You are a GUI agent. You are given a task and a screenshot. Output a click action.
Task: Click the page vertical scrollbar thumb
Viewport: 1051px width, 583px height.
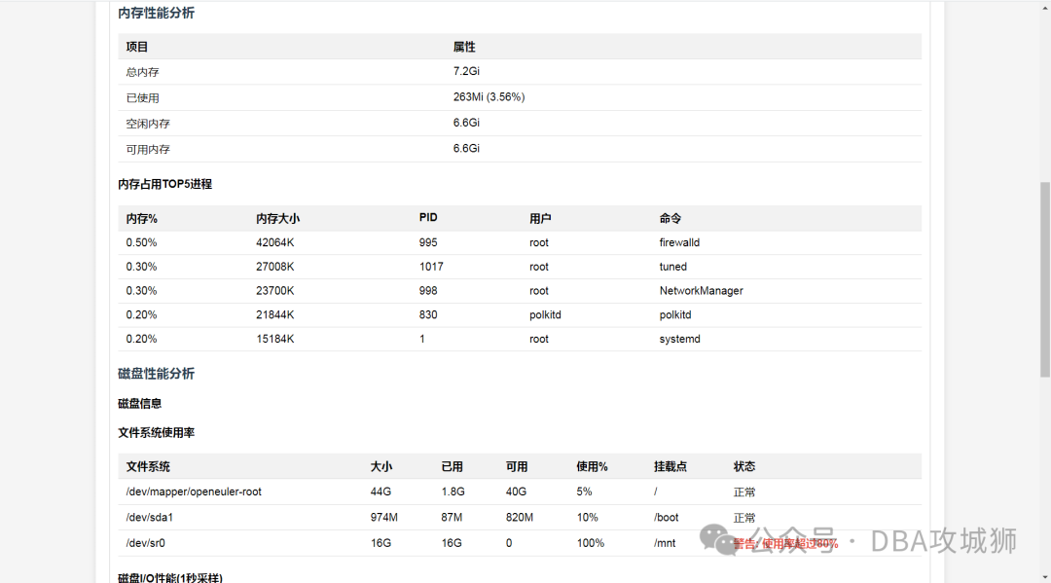click(x=1045, y=279)
